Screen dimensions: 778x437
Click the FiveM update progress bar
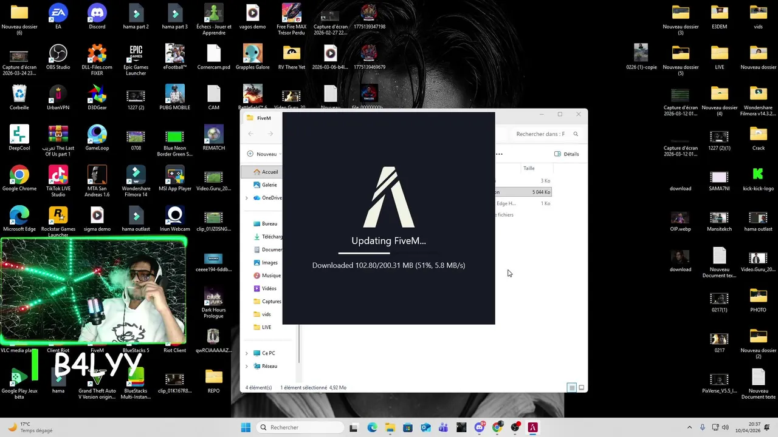pos(389,253)
